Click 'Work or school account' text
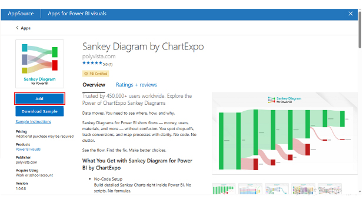 click(34, 175)
